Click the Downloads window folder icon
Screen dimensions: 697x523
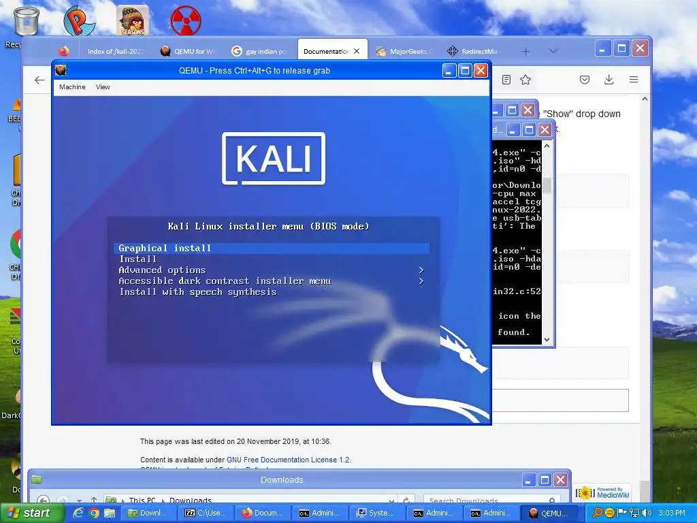click(x=37, y=479)
